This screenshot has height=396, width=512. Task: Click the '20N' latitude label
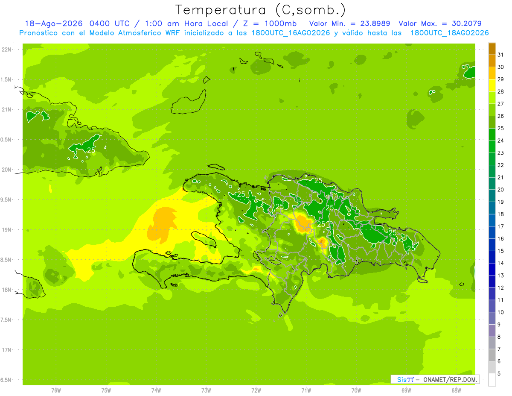(7, 170)
